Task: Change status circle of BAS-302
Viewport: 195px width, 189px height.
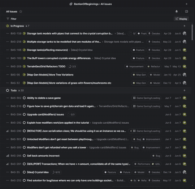Action: pyautogui.click(x=24, y=98)
